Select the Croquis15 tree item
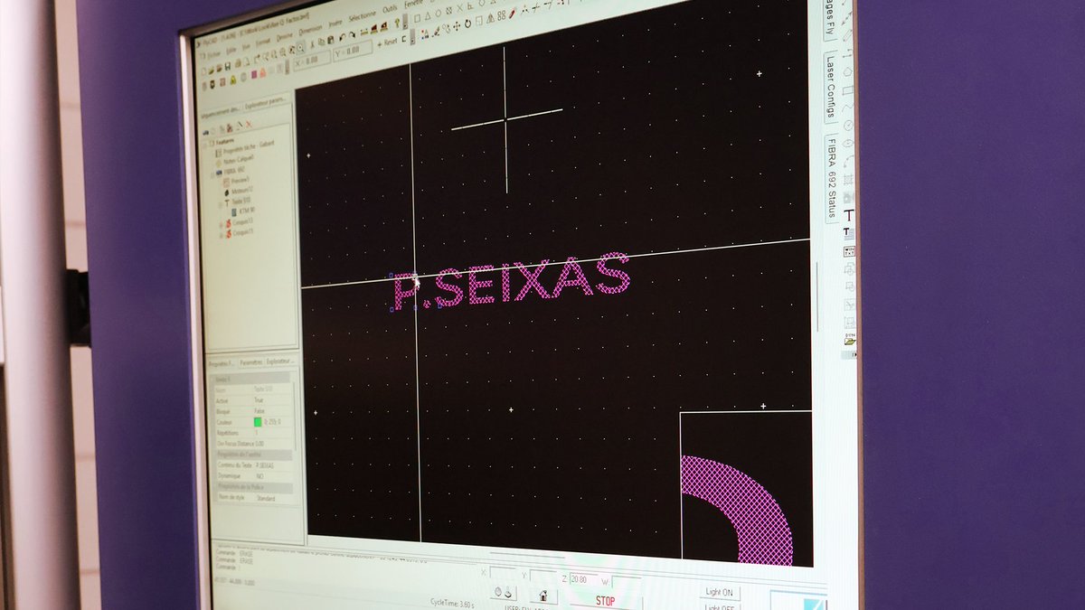Image resolution: width=1085 pixels, height=610 pixels. 242,232
